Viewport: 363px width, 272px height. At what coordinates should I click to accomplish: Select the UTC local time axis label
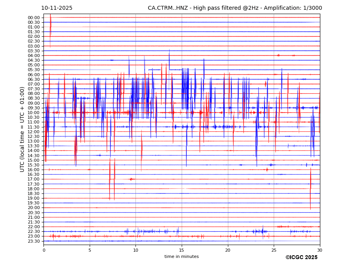22,129
